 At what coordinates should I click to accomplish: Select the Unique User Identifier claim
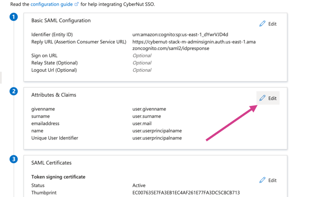click(x=55, y=138)
